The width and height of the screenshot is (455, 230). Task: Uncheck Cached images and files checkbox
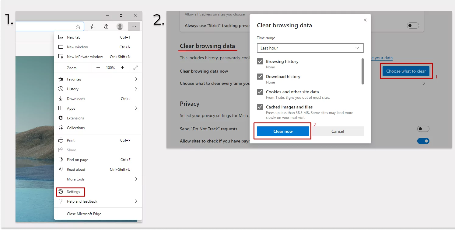pyautogui.click(x=260, y=107)
